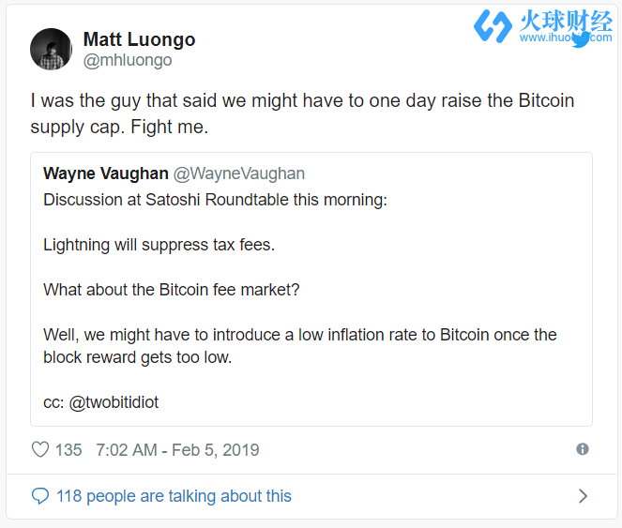This screenshot has height=528, width=622.
Task: Open the @mhluongo handle link
Action: 128,61
